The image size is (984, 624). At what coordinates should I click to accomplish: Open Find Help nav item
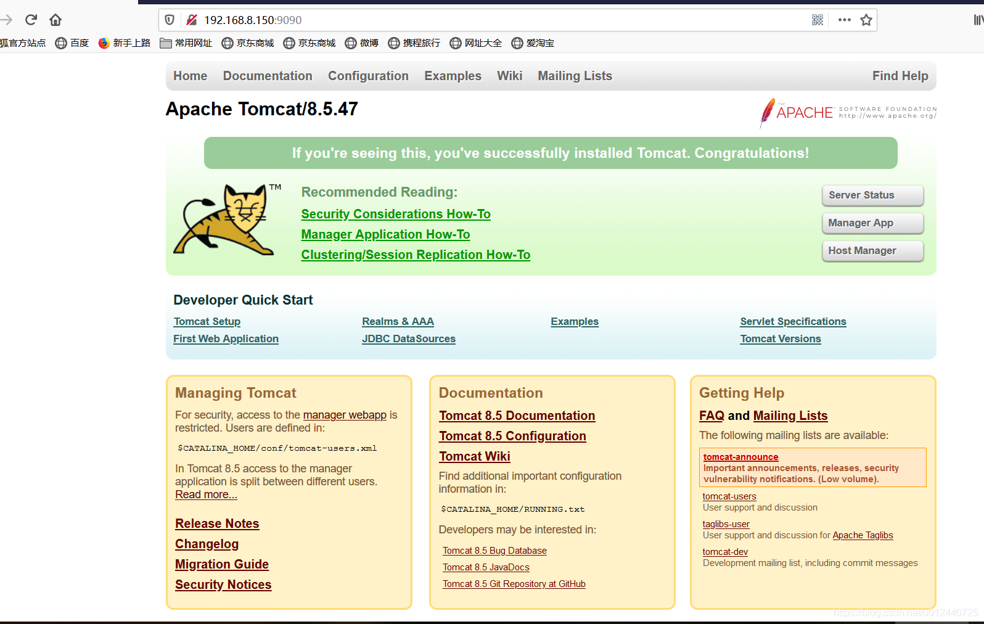click(x=900, y=76)
